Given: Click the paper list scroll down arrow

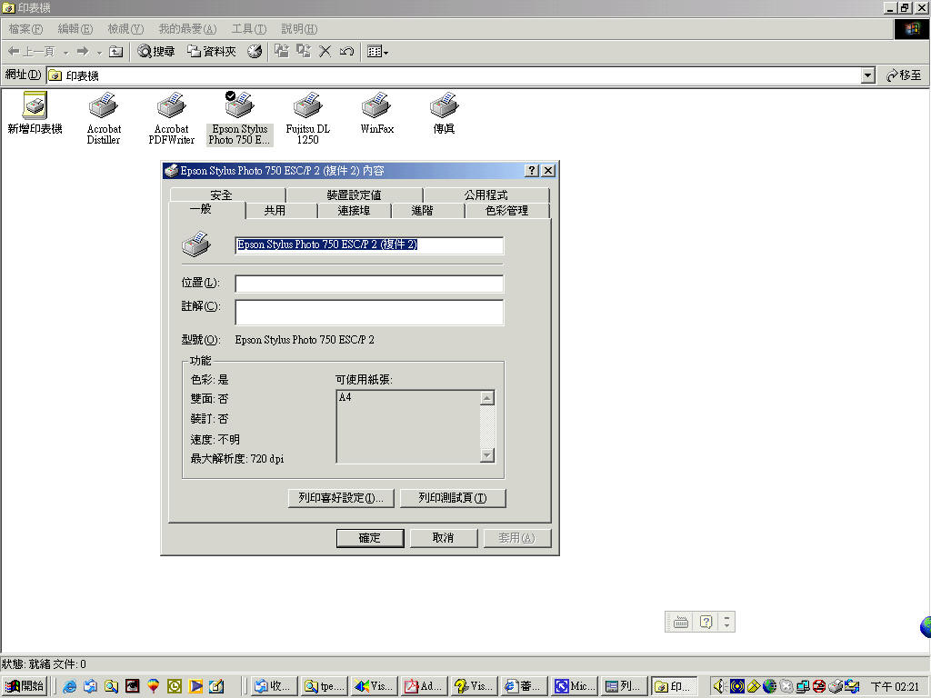Looking at the screenshot, I should pyautogui.click(x=487, y=455).
